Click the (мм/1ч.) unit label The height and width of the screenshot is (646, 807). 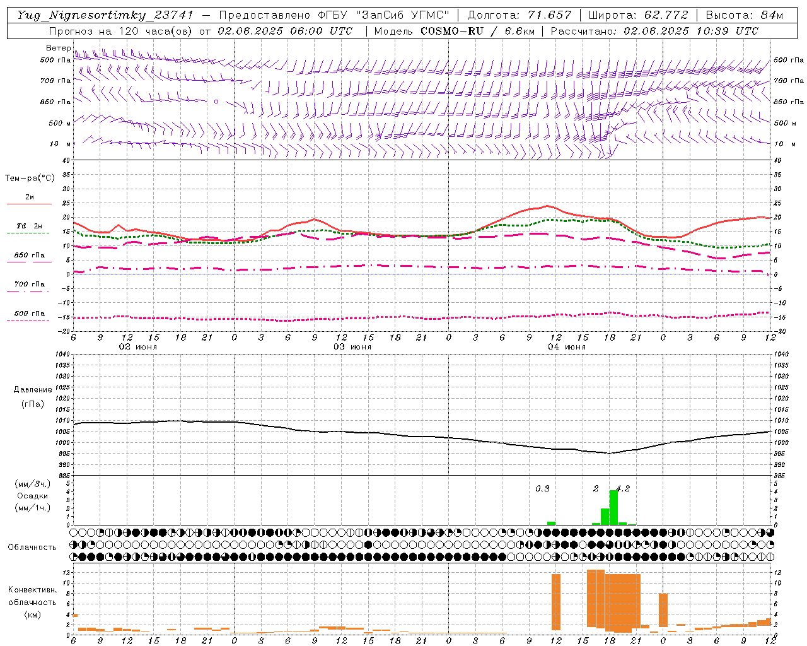coord(32,508)
